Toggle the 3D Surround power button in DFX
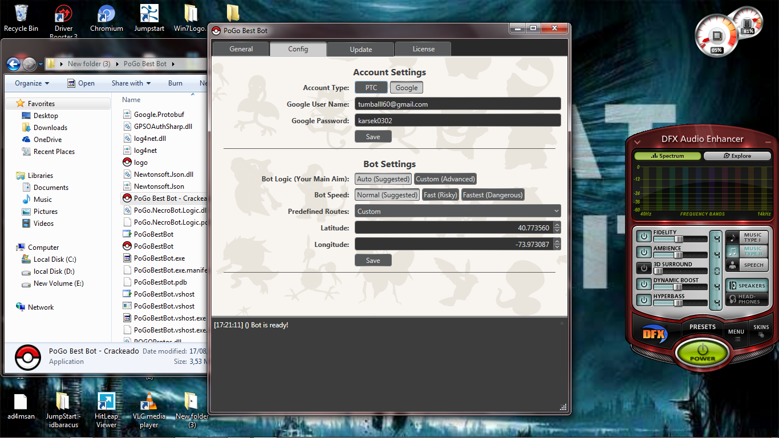 coord(644,268)
